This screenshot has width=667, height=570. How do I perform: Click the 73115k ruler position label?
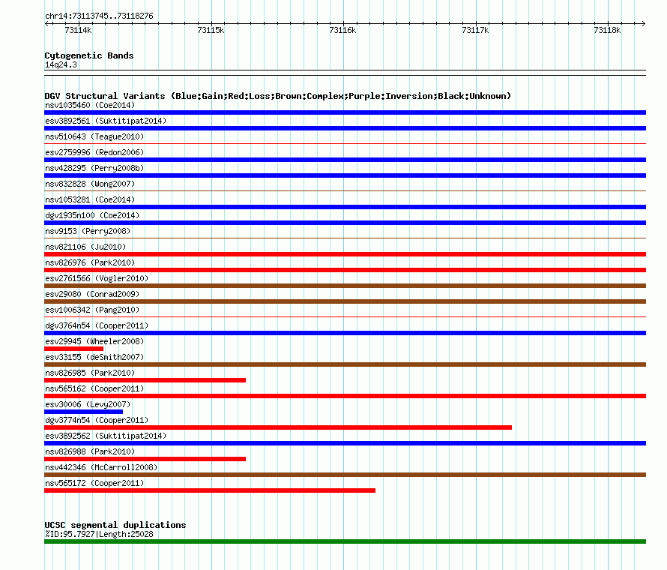[x=211, y=30]
